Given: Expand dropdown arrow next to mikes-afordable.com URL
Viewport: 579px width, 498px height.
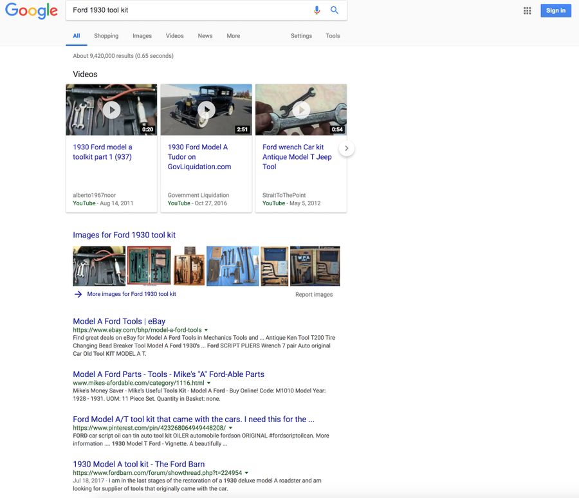Looking at the screenshot, I should (x=208, y=383).
